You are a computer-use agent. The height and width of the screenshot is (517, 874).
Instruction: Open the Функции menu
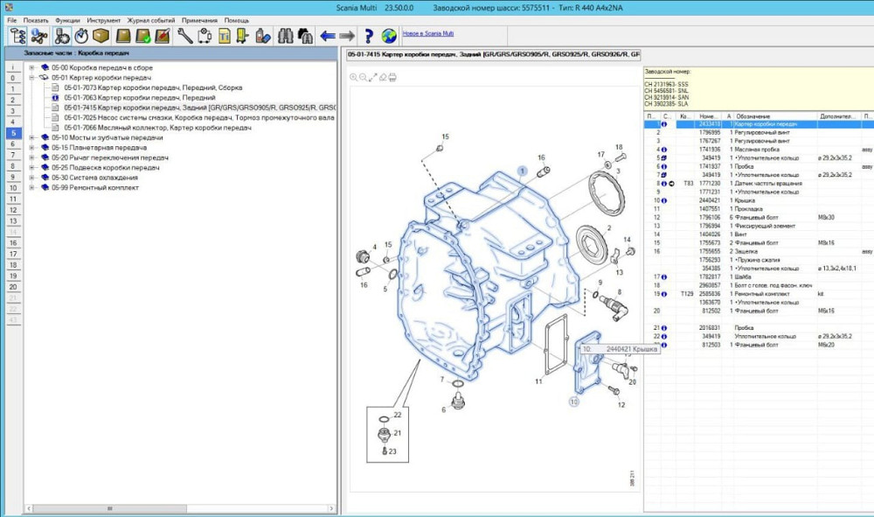66,20
